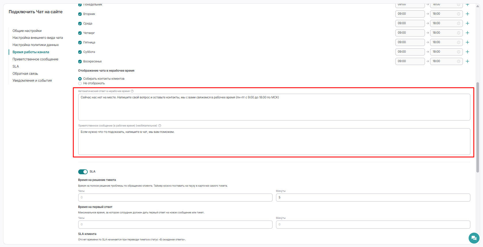Open the chat widget bubble icon
This screenshot has width=483, height=247.
pos(474,238)
